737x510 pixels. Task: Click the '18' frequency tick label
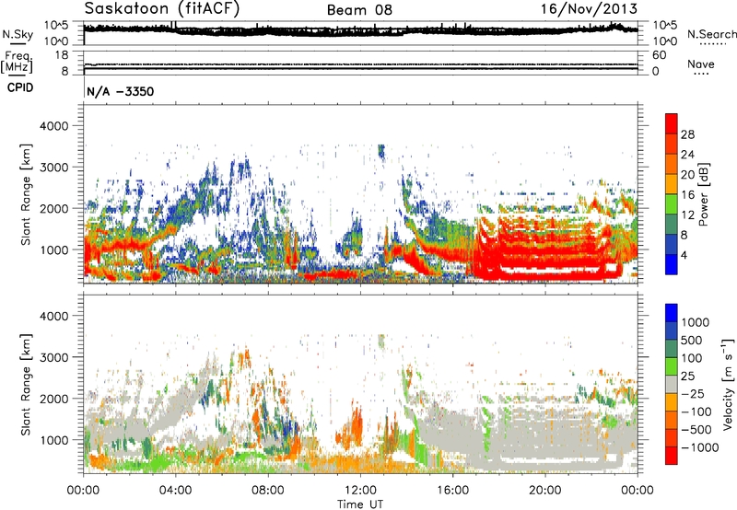tap(61, 55)
